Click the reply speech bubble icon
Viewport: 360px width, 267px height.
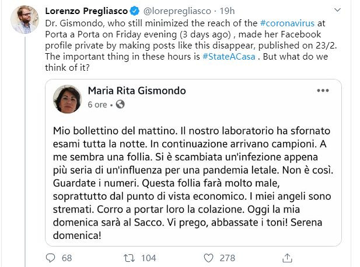[x=51, y=258]
